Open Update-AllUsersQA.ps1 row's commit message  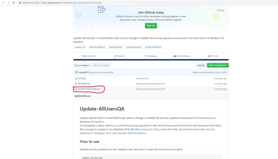tap(150, 89)
